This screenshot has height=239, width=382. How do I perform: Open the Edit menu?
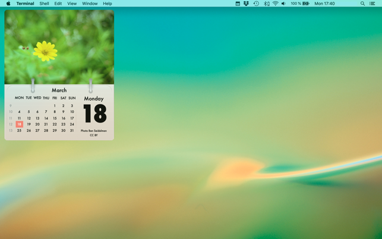click(58, 4)
